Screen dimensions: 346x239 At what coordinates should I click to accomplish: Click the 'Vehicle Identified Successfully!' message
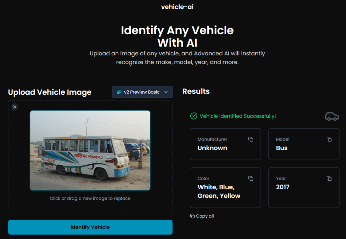(238, 116)
